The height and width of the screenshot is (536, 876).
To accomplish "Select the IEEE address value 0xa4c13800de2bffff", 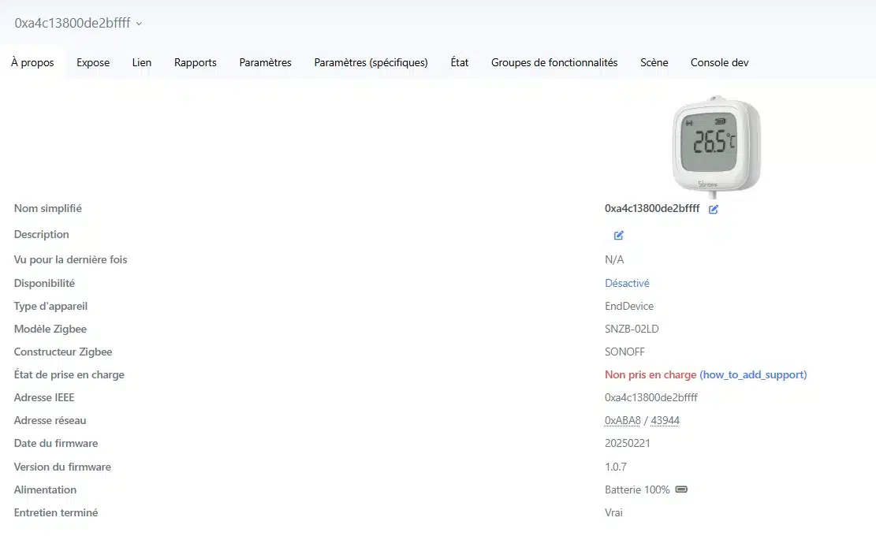I will pyautogui.click(x=650, y=397).
